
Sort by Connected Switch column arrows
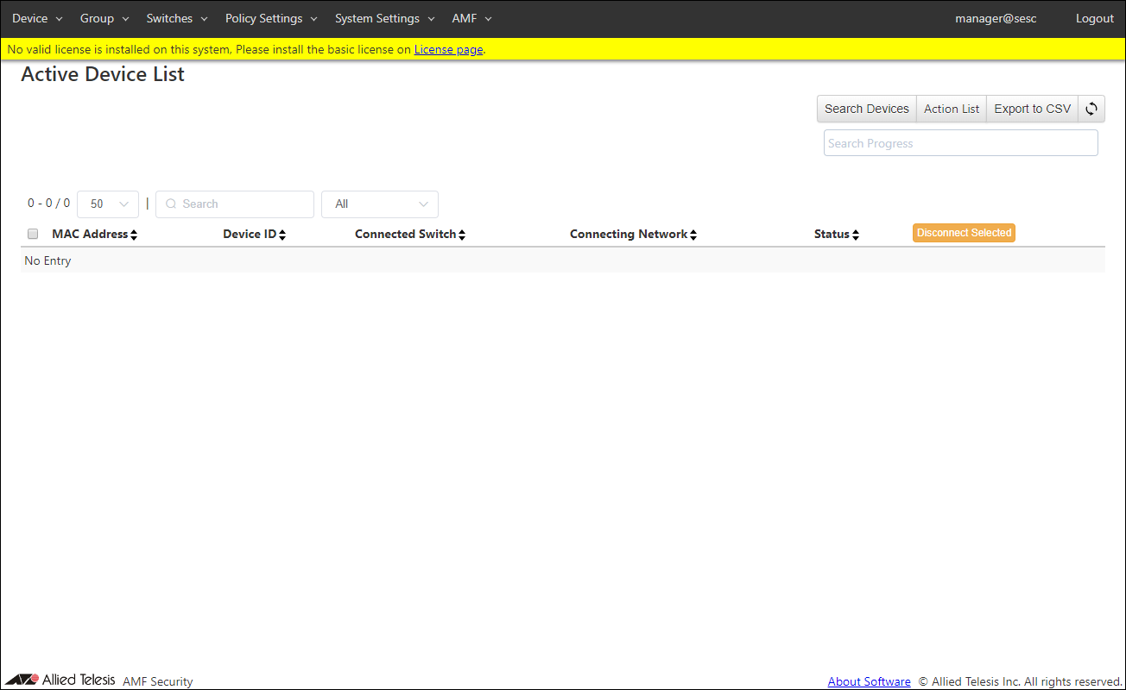point(462,235)
